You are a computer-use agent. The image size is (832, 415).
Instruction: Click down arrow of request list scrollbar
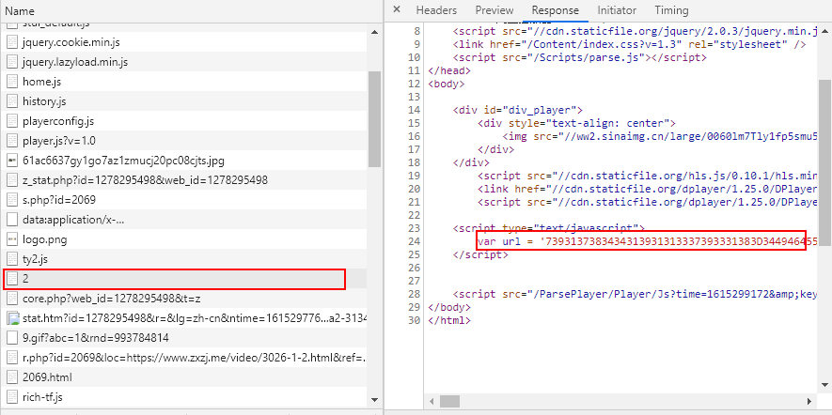pyautogui.click(x=374, y=400)
